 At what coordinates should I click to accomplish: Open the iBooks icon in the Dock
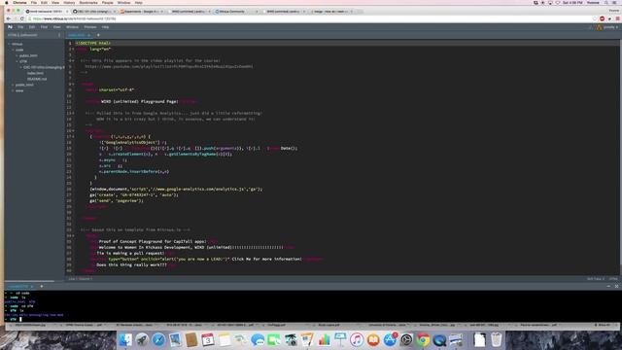pyautogui.click(x=373, y=340)
